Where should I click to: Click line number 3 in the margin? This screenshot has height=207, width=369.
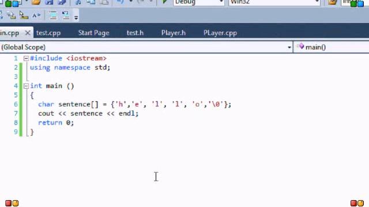[x=16, y=76]
